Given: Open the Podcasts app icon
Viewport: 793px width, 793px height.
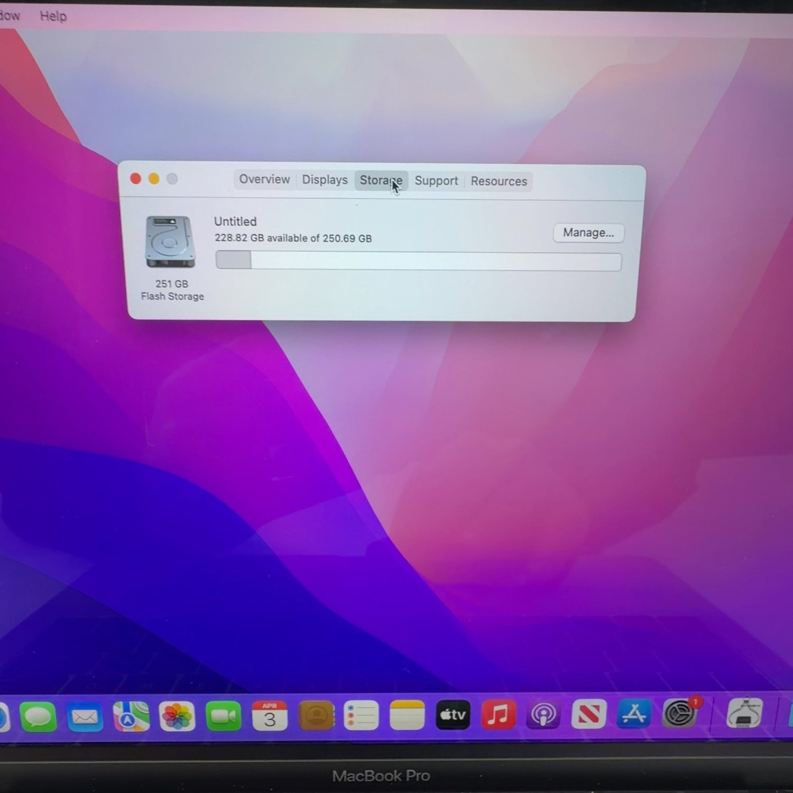Looking at the screenshot, I should (543, 715).
